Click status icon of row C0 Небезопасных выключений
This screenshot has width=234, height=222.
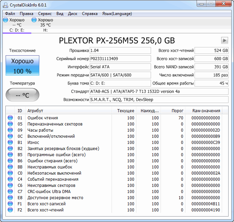[x=10, y=173]
